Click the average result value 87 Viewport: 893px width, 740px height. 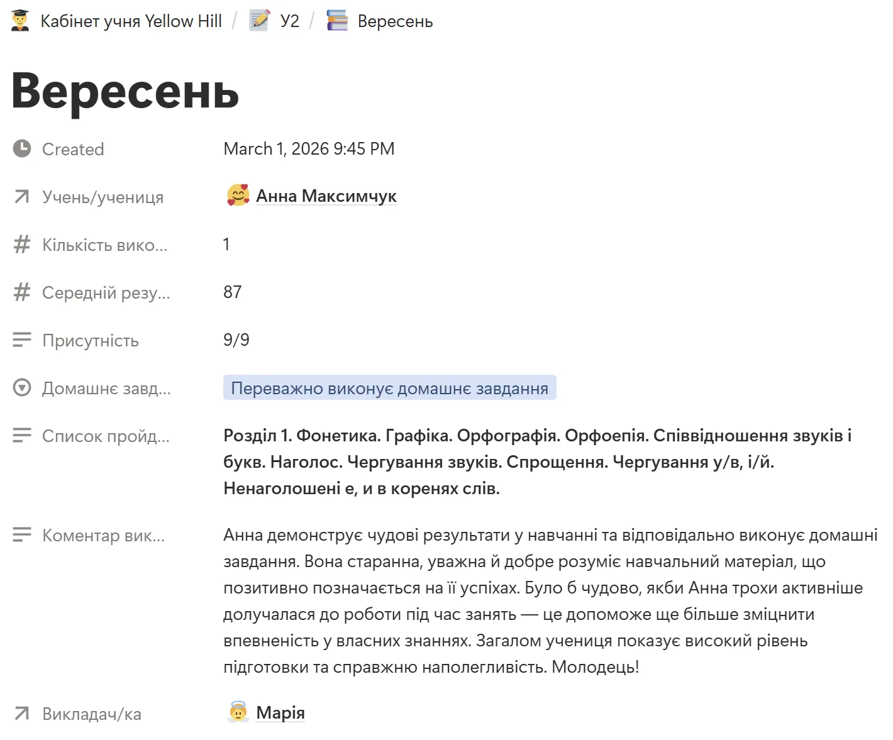(x=233, y=292)
